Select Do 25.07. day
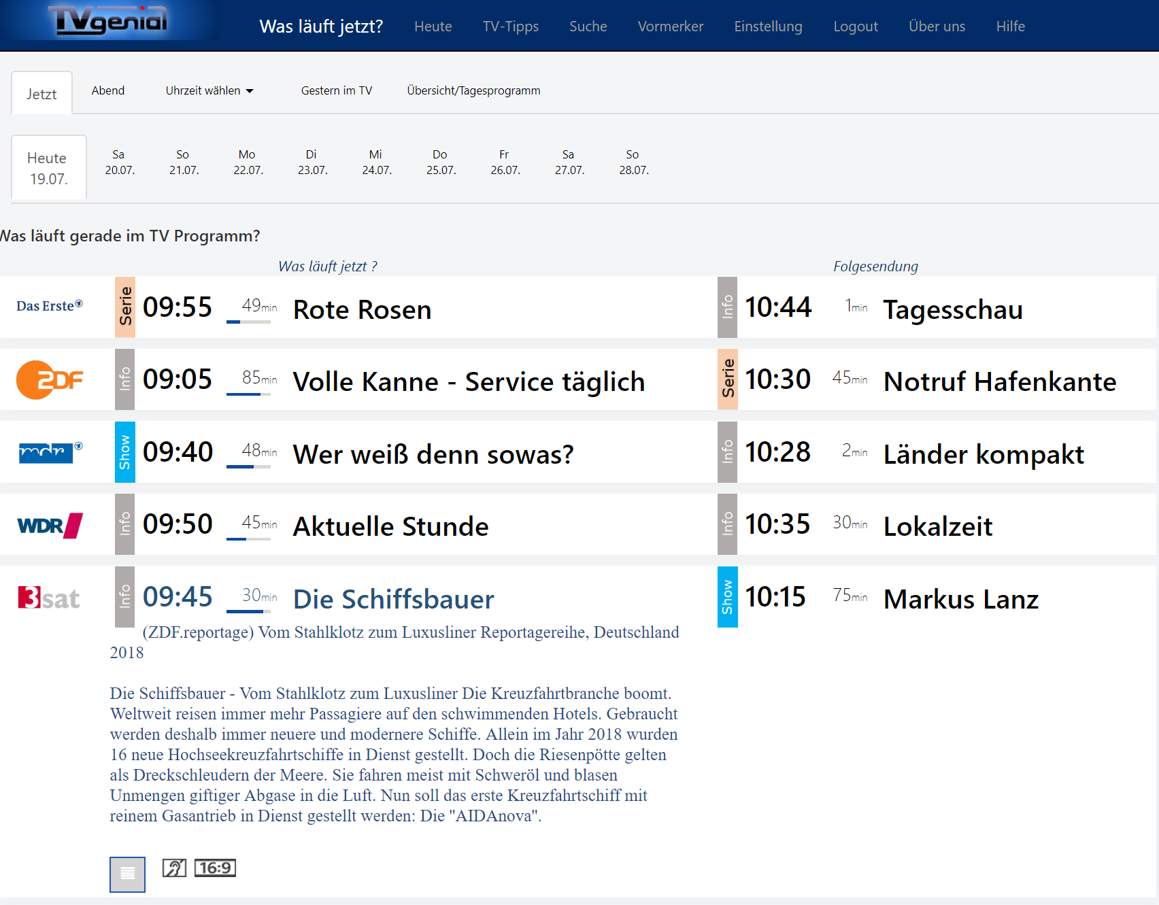This screenshot has height=905, width=1159. click(x=441, y=163)
